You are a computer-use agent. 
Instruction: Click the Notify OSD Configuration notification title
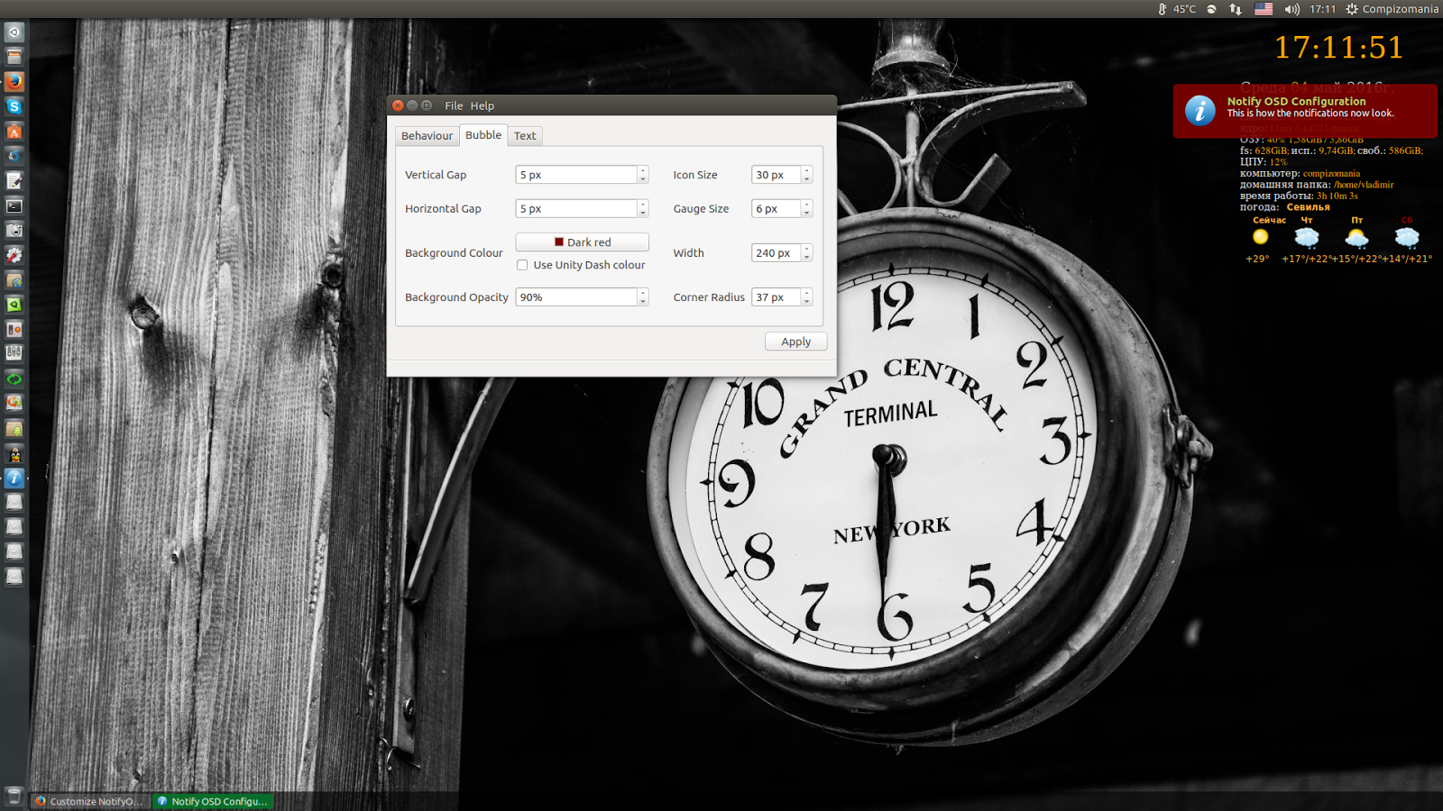click(x=1296, y=101)
